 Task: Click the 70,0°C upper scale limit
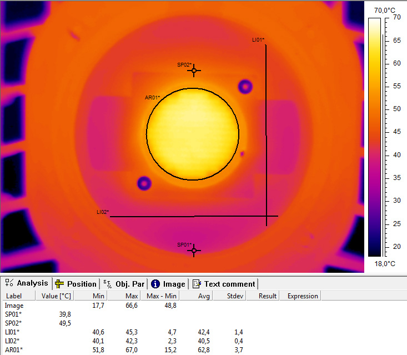click(385, 11)
